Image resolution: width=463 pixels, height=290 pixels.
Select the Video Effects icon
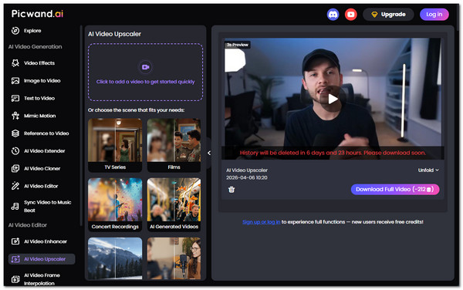click(15, 62)
